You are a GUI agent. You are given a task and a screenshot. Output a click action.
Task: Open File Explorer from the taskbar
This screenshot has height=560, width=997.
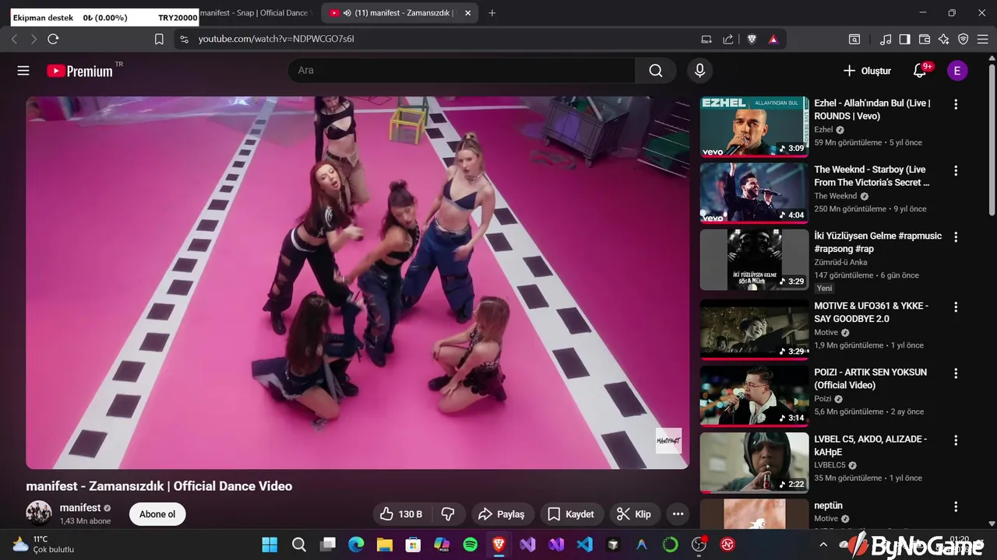point(384,544)
